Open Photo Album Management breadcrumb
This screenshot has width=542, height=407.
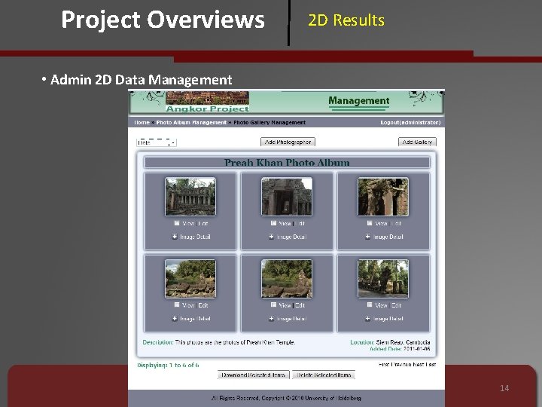pos(191,122)
